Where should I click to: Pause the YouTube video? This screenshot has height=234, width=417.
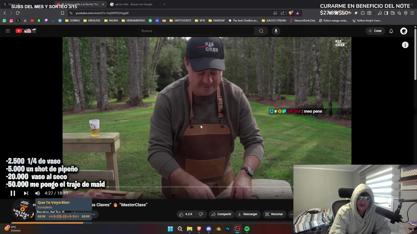click(13, 193)
